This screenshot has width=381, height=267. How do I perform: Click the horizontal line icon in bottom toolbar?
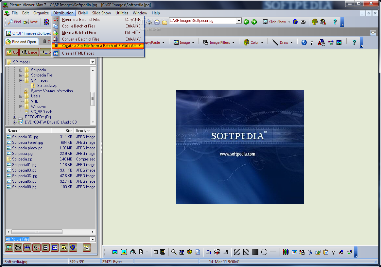(x=273, y=252)
